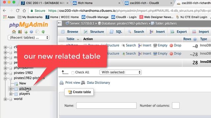Select players table in navigation tree
211x118 pixels.
coord(25,94)
